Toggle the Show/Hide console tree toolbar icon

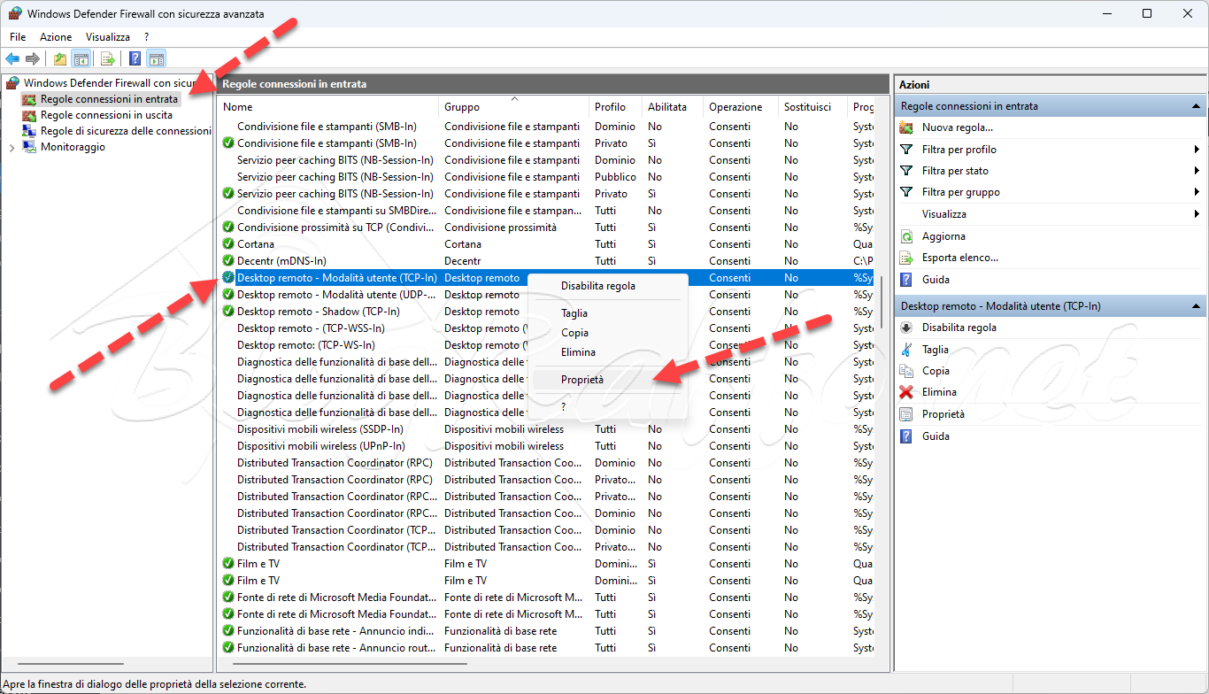tap(81, 59)
